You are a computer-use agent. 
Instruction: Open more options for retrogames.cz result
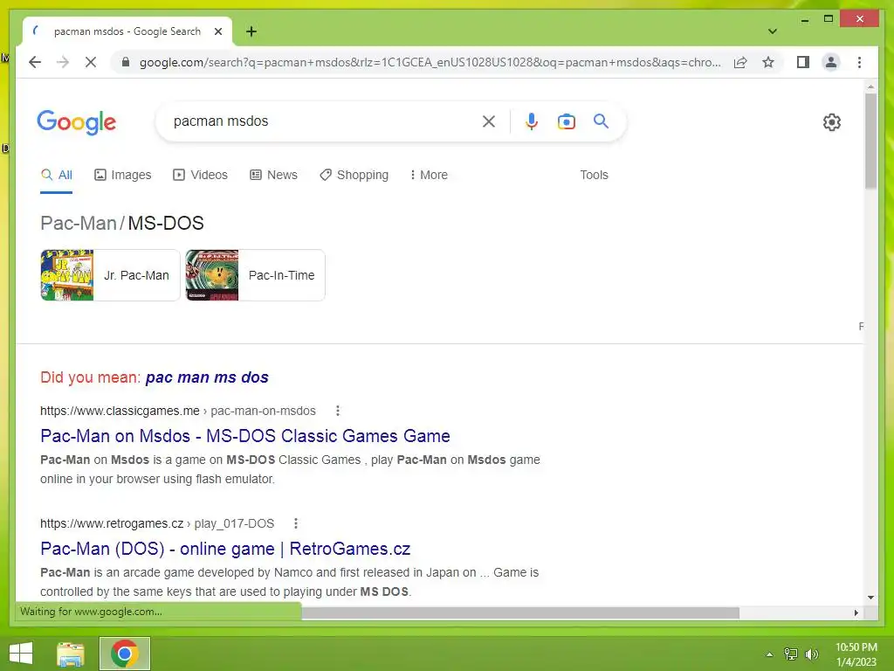coord(295,524)
